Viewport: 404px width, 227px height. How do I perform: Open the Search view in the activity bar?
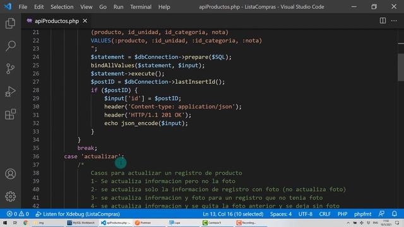click(10, 46)
